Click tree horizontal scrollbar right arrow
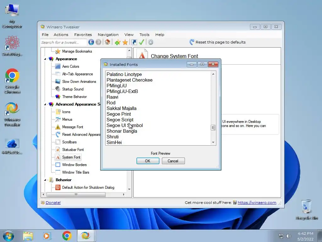The height and width of the screenshot is (242, 322). click(x=124, y=194)
